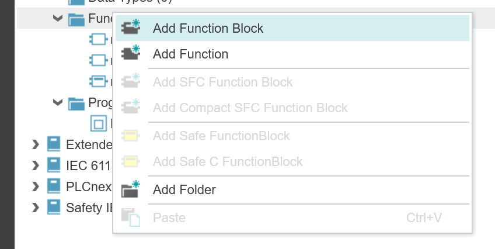Select first function block icon under Functions
Screen dimensions: 495x249
point(98,40)
